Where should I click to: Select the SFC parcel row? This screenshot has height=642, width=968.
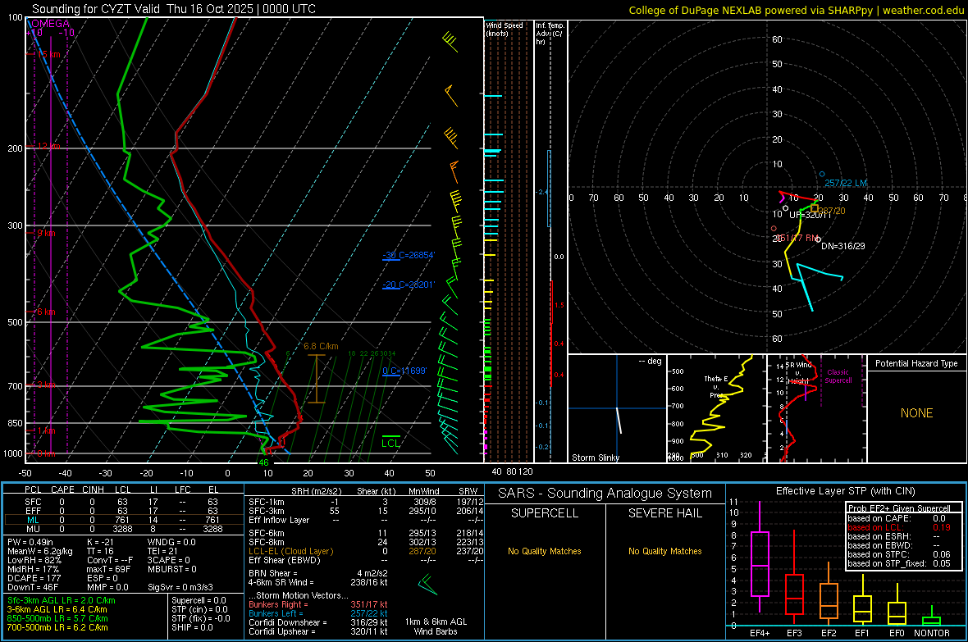coord(122,502)
